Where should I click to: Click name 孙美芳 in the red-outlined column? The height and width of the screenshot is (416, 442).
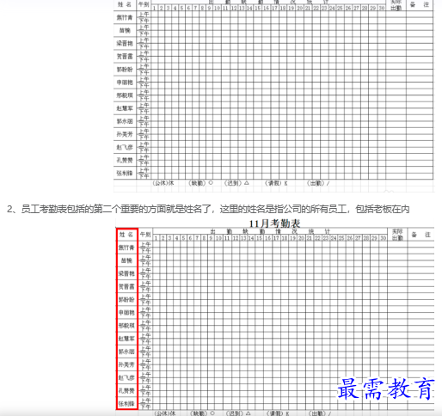pos(126,364)
